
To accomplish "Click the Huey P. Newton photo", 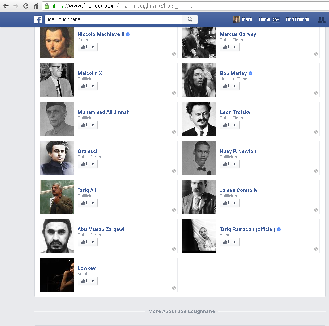I will 199,158.
